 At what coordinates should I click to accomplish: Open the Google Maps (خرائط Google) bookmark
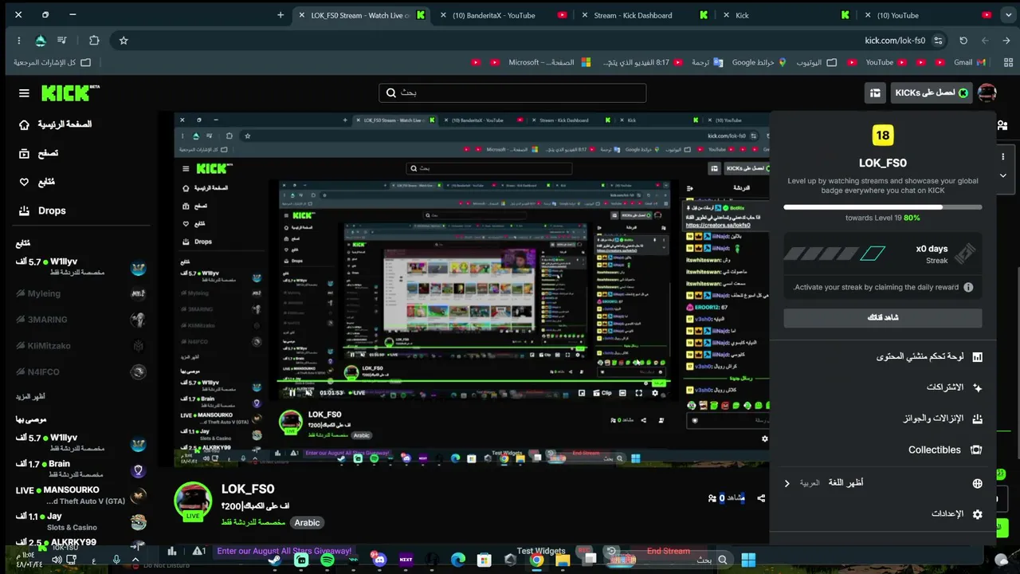(x=759, y=62)
